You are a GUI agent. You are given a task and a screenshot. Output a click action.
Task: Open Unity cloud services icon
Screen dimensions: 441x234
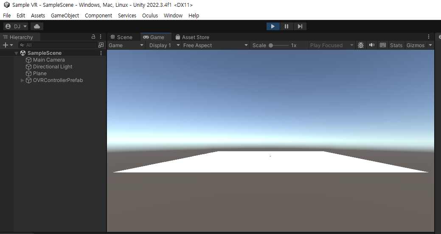[x=37, y=26]
